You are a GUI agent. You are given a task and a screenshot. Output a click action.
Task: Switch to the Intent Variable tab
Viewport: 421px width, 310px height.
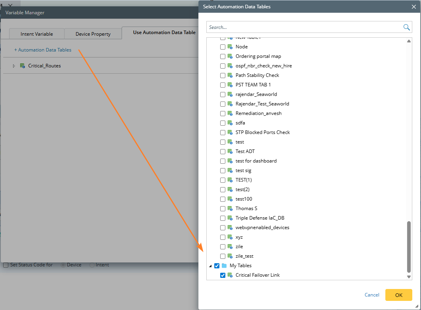tap(37, 34)
